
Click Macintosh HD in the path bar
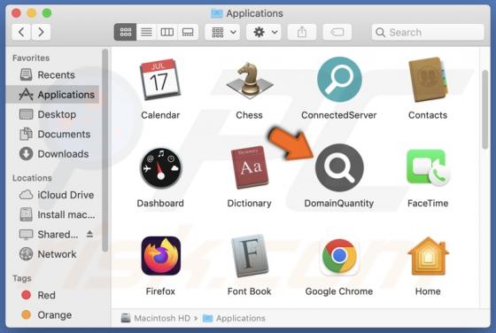click(x=156, y=318)
